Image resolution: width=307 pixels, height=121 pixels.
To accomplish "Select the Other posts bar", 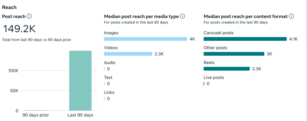I will click(x=234, y=54).
